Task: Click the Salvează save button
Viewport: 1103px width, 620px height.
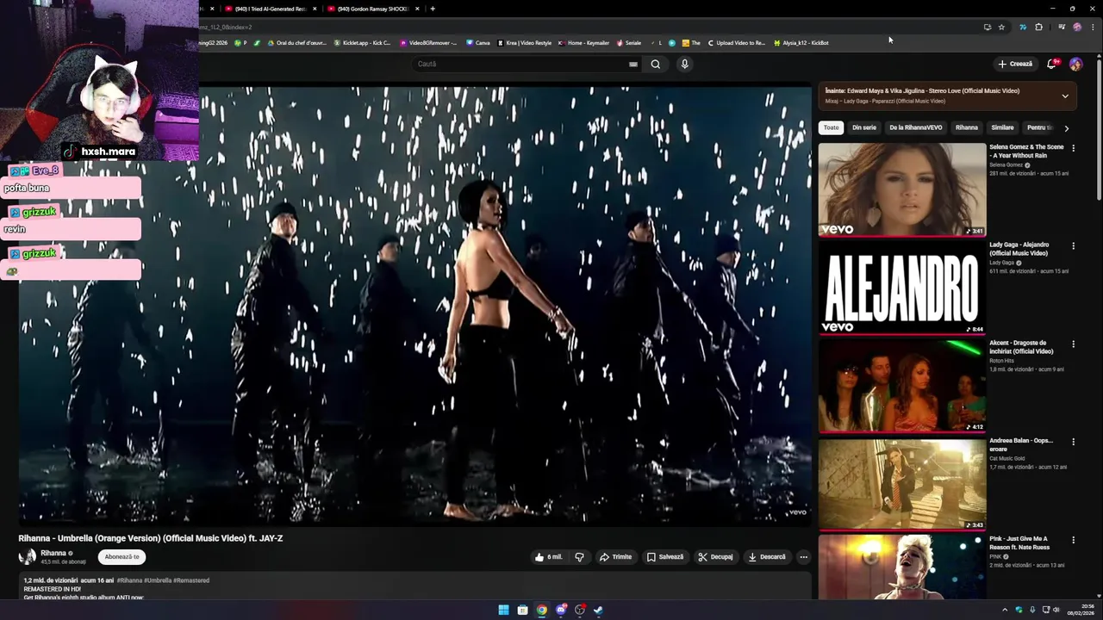Action: (665, 557)
